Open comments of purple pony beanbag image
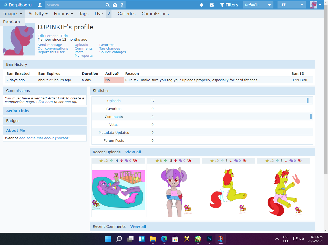This screenshot has height=245, width=328. pyautogui.click(x=128, y=161)
